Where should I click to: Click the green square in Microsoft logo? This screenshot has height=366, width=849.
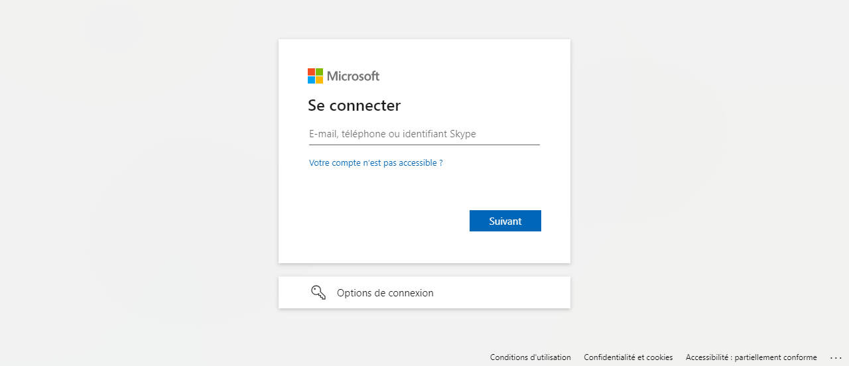tap(320, 72)
